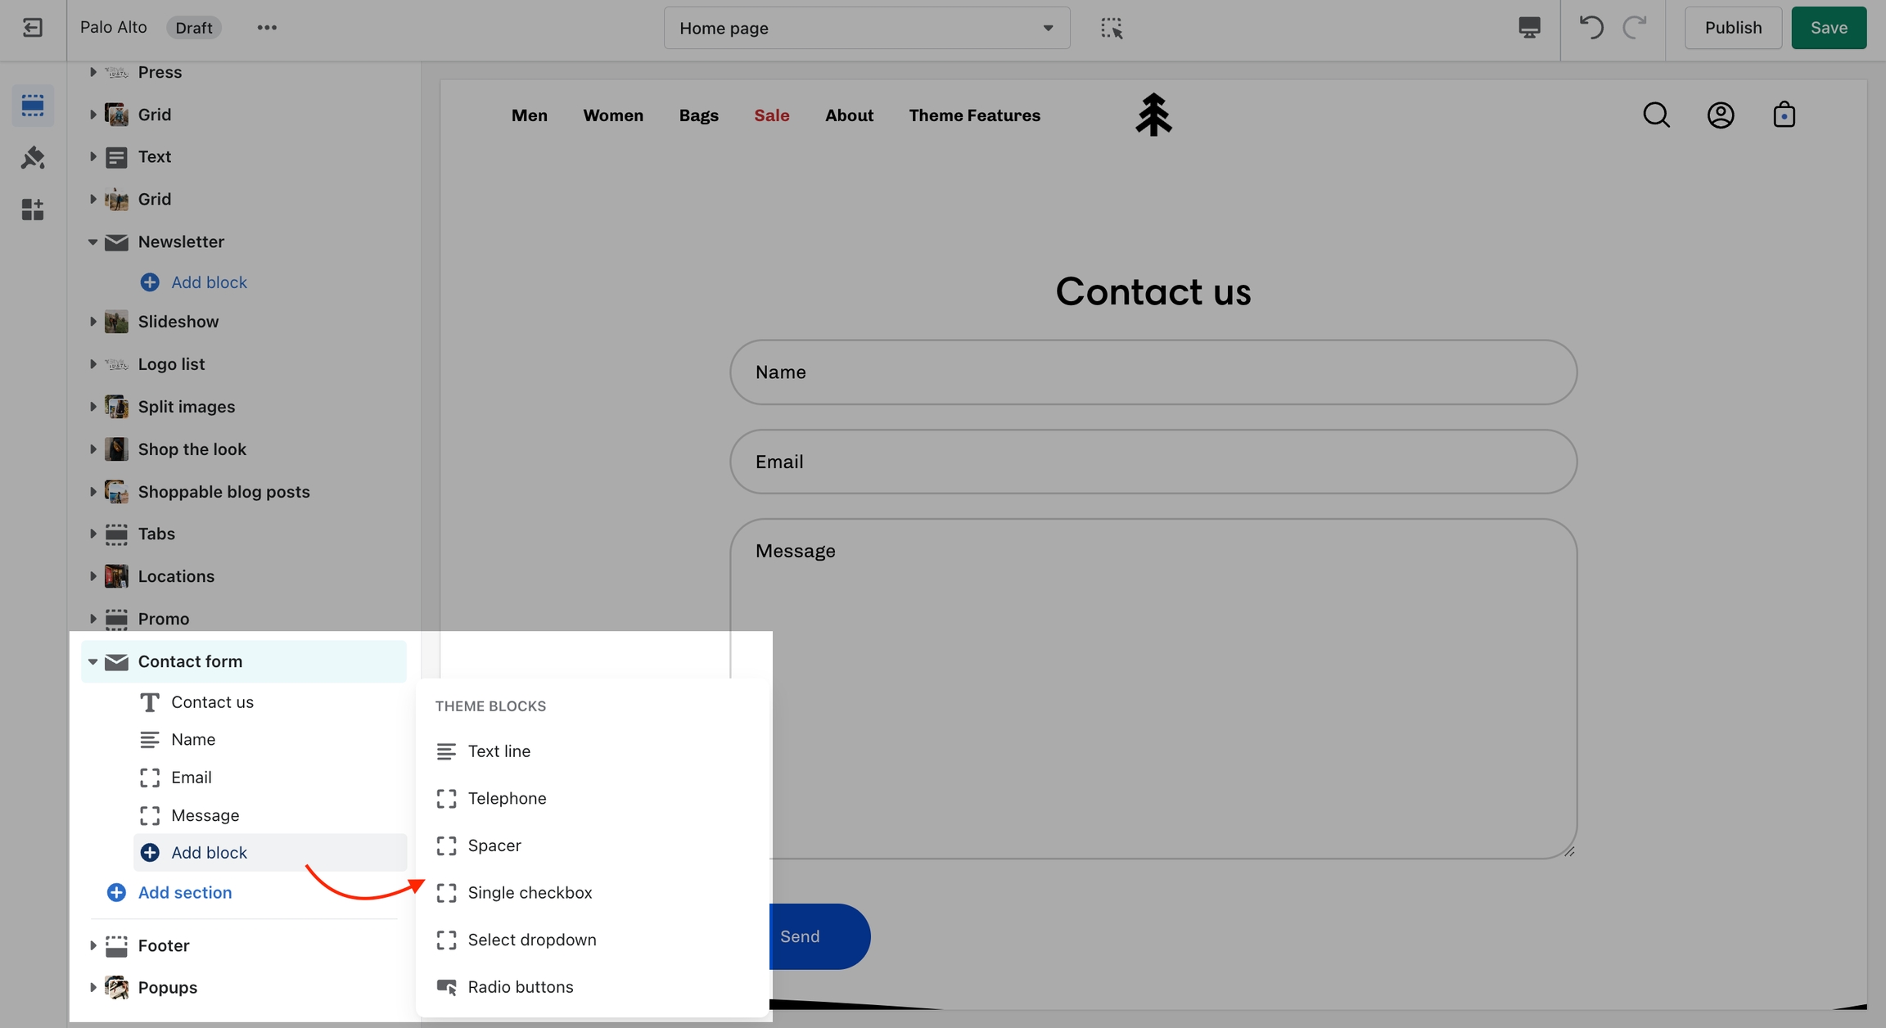
Task: Click the Add section link
Action: click(x=184, y=892)
